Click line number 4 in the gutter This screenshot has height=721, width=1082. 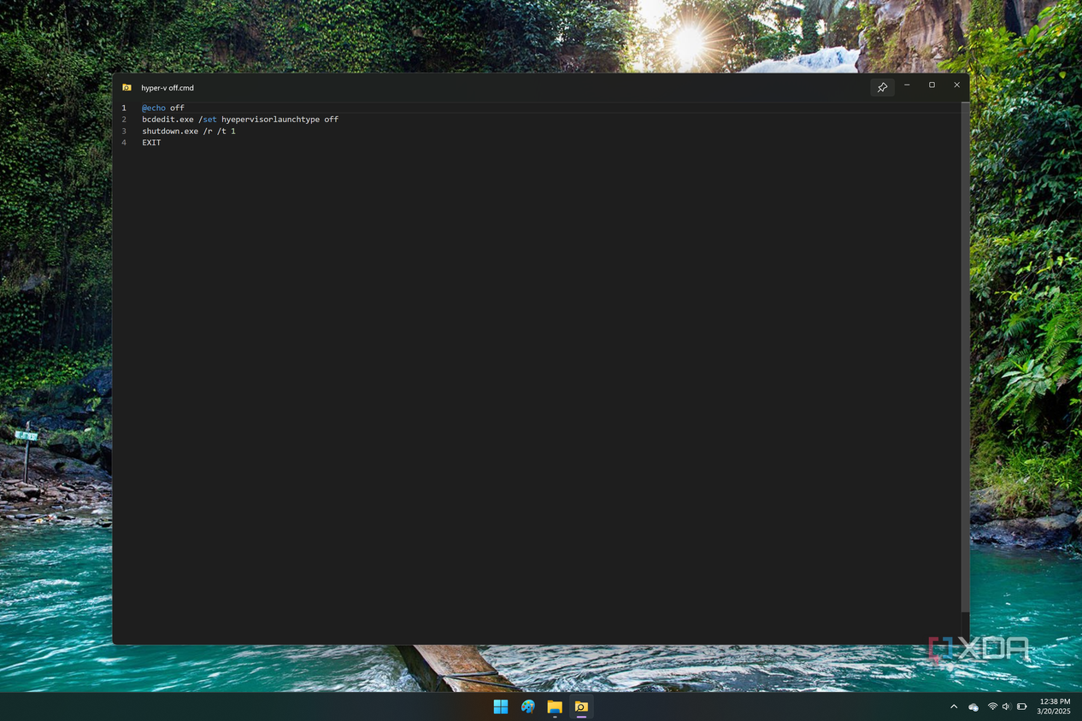[x=124, y=143]
